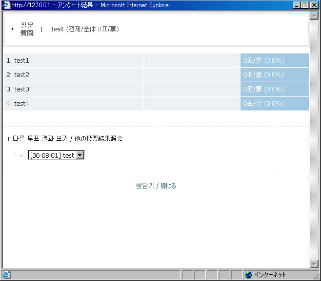
Task: Click the scrollbar up arrow
Action: [314, 15]
